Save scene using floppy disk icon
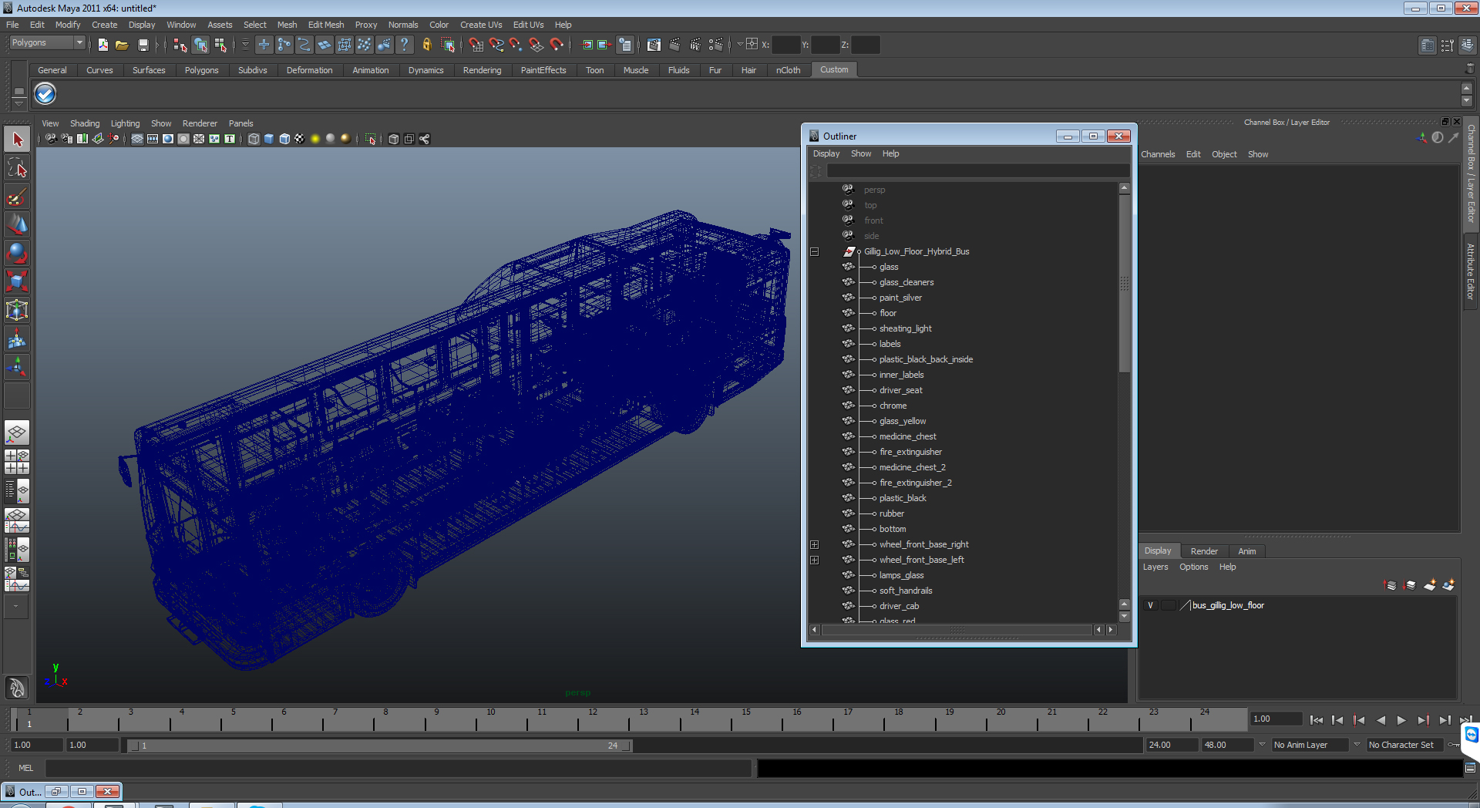Screen dimensions: 1480x808 (143, 45)
